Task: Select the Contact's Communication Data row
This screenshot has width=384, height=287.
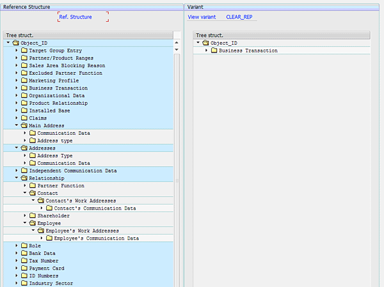Action: pos(88,208)
